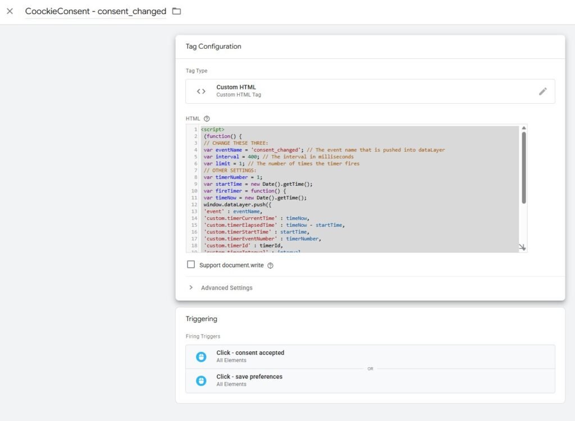Click the code editor resize handle
The width and height of the screenshot is (575, 421).
coord(522,247)
